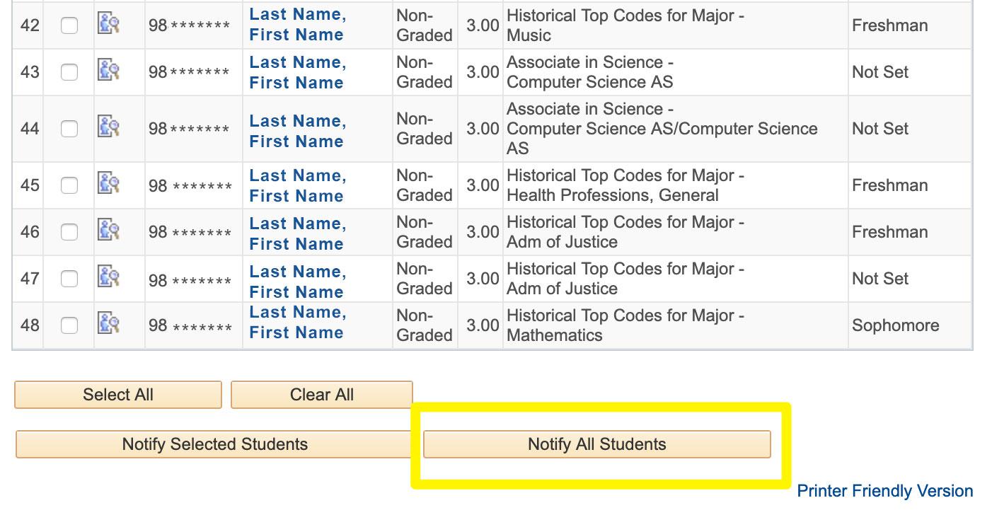Image resolution: width=992 pixels, height=515 pixels.
Task: Click the Clear All button
Action: point(321,395)
